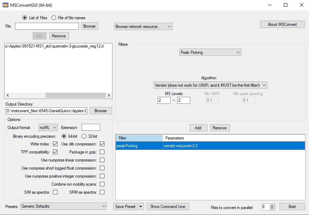The width and height of the screenshot is (309, 215).
Task: Check the SIM as spectra box
Action: [55, 192]
